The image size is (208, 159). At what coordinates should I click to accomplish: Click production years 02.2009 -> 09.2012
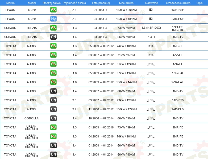coord(101,82)
